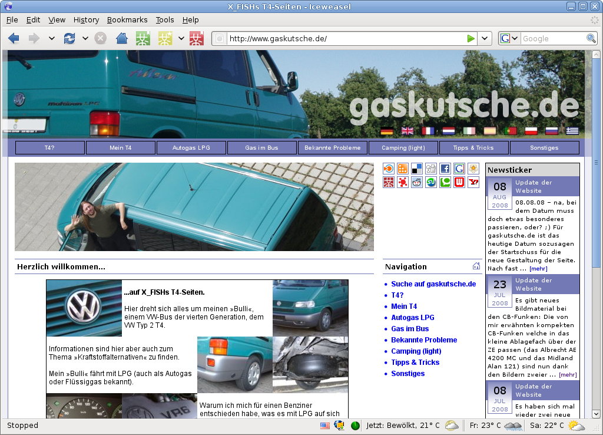Bookmark page with the del.icio.us icon
Screen dimensions: 603x435
click(x=417, y=169)
